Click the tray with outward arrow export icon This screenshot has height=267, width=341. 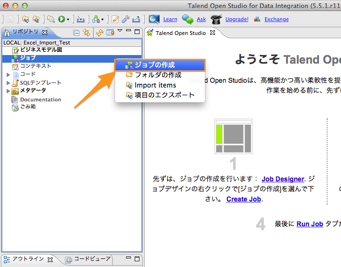(136, 19)
